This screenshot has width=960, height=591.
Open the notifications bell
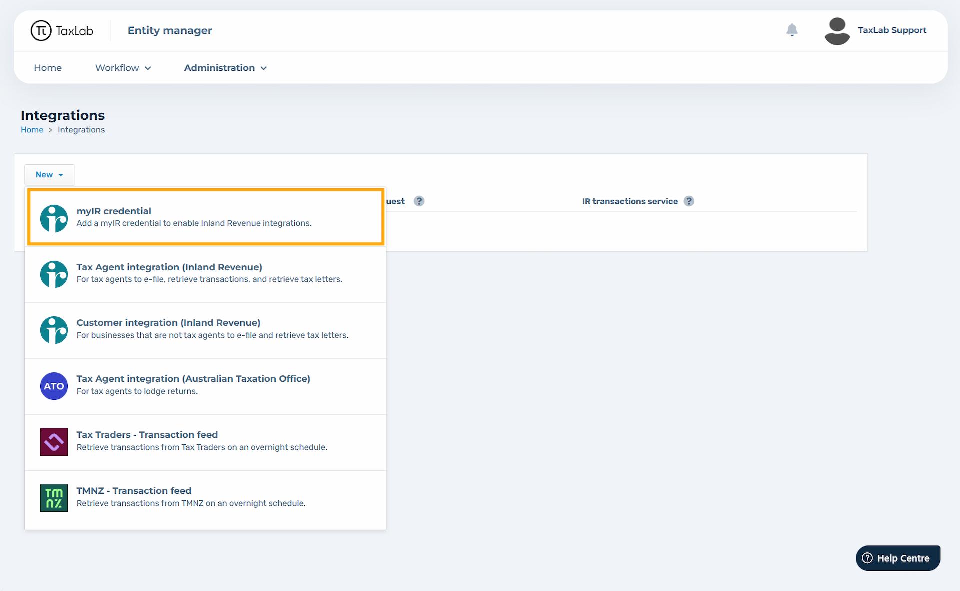tap(792, 30)
